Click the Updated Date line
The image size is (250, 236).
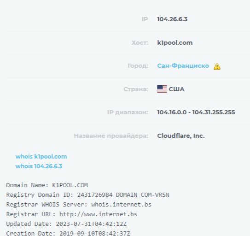pyautogui.click(x=66, y=224)
